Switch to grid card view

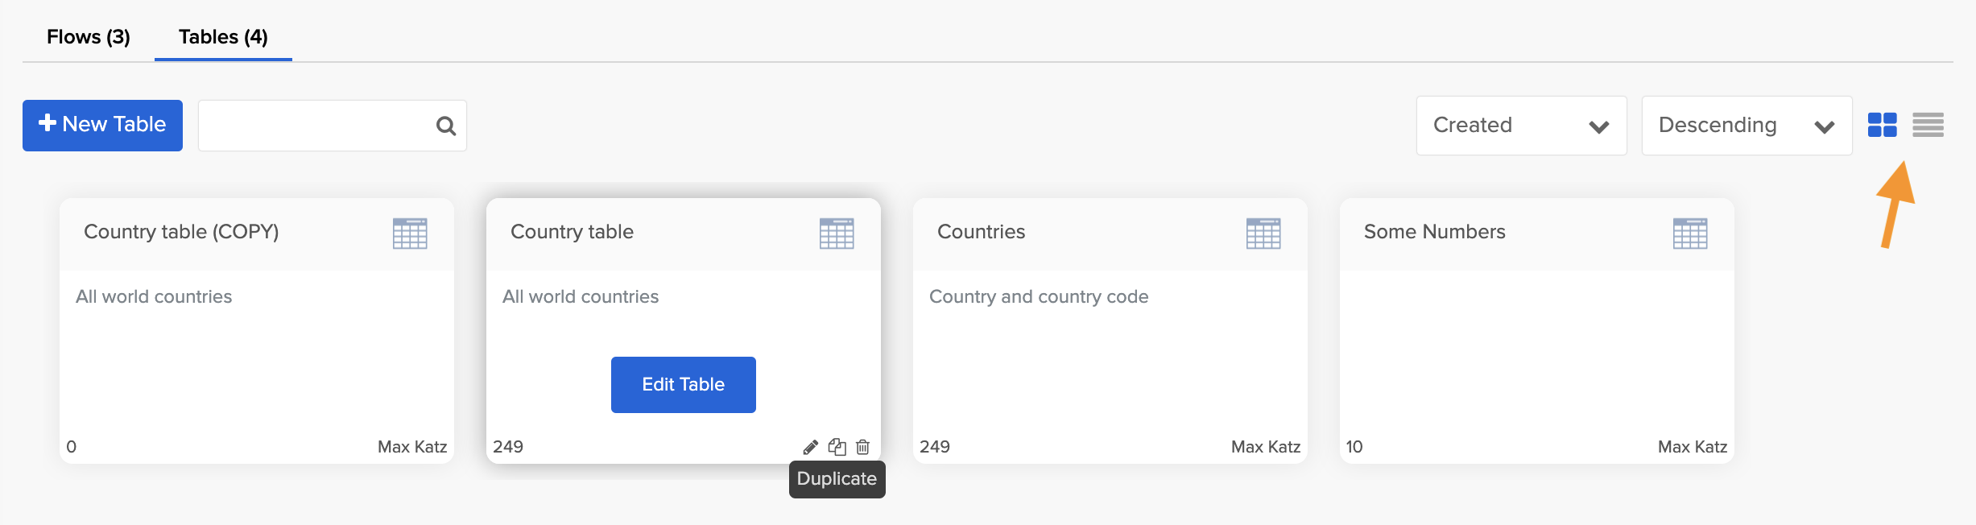[1882, 125]
